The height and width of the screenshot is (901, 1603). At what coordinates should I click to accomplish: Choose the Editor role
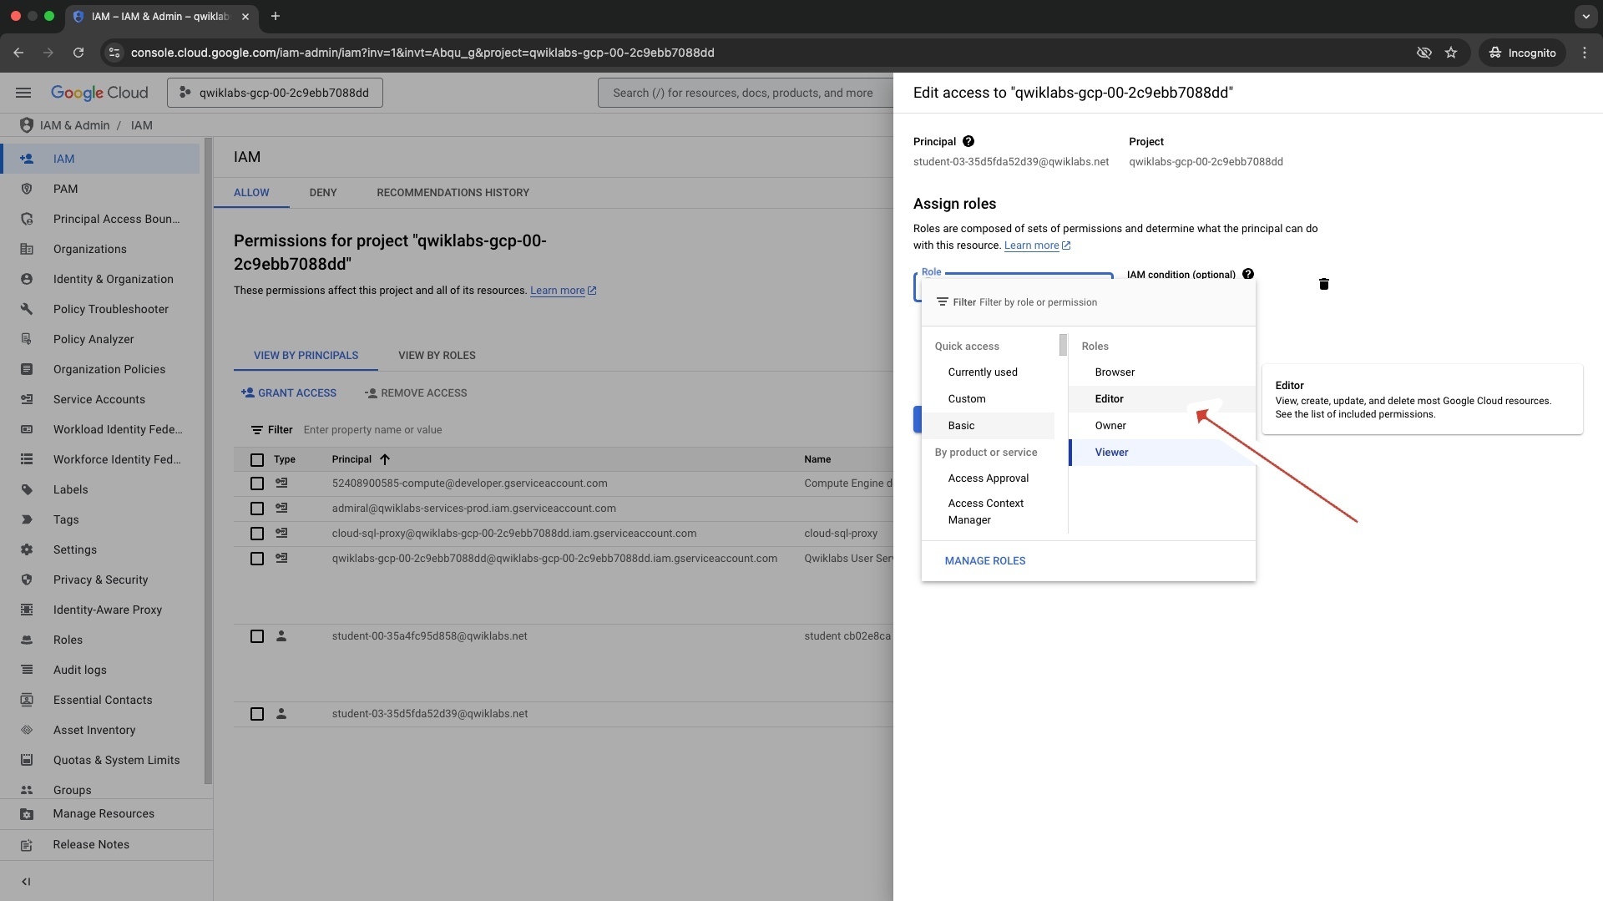click(1162, 399)
